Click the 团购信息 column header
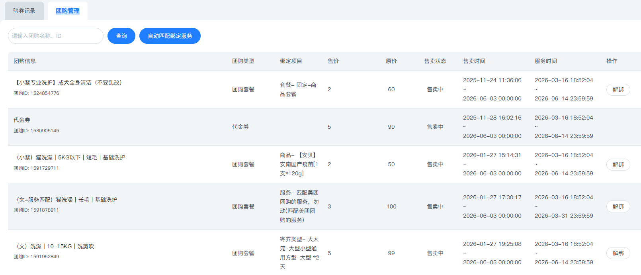 25,61
